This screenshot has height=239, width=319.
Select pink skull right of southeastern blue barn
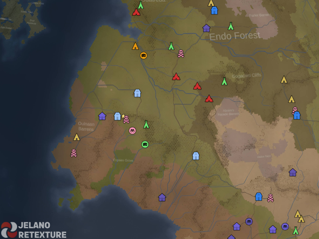tap(270, 198)
